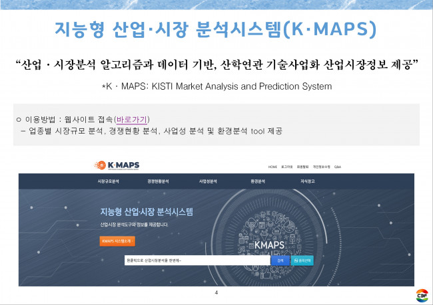Open the 사업성분석 menu
This screenshot has width=433, height=305.
click(208, 181)
